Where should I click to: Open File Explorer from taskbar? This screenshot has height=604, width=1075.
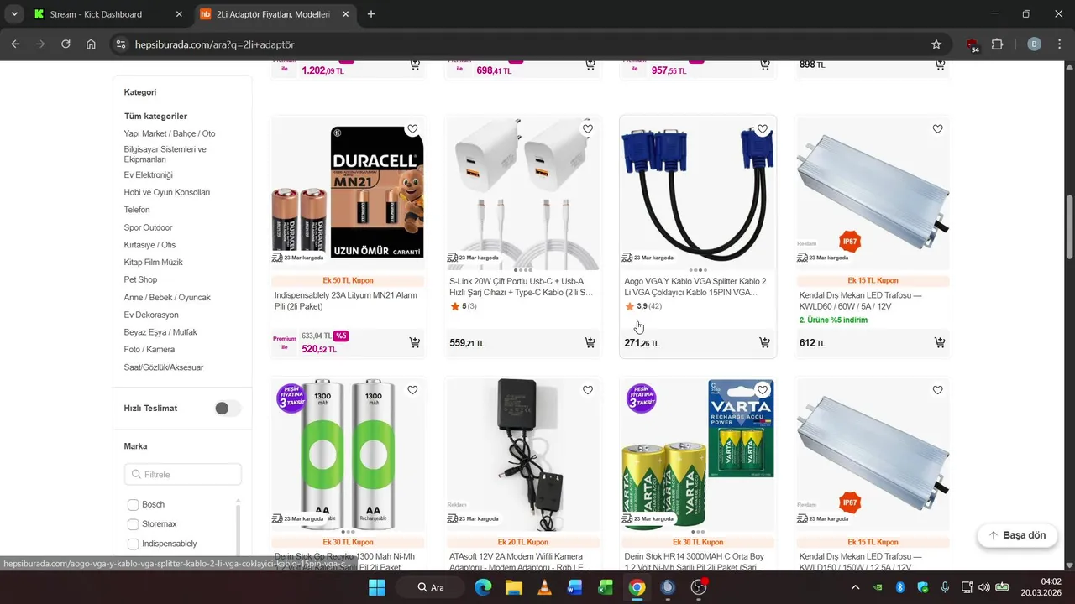513,587
